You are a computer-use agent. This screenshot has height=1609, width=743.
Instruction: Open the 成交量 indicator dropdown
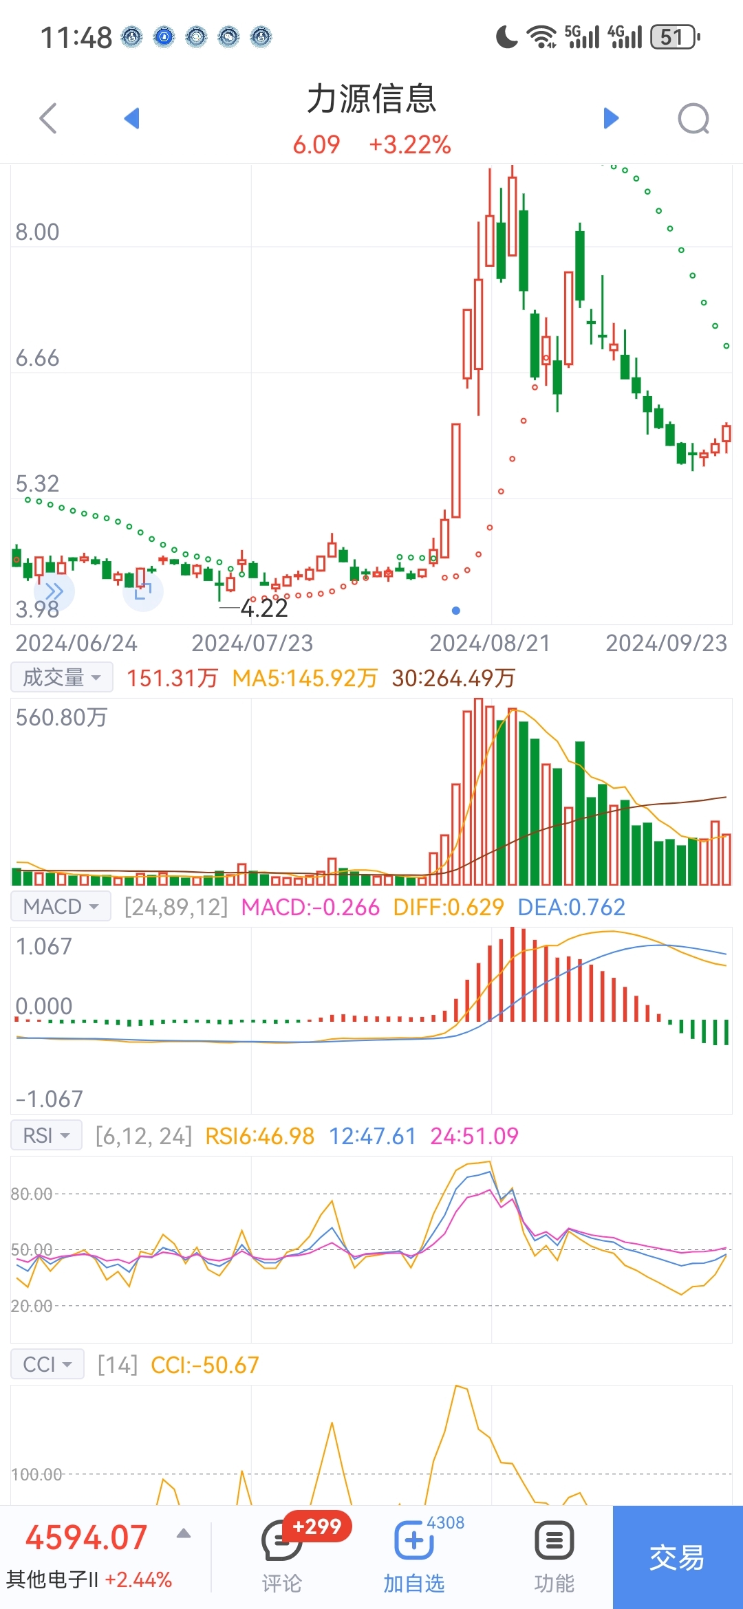pyautogui.click(x=61, y=677)
